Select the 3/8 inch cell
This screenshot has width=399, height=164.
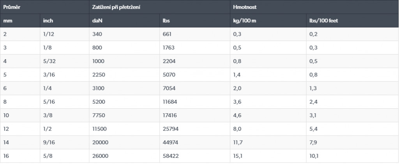point(48,116)
